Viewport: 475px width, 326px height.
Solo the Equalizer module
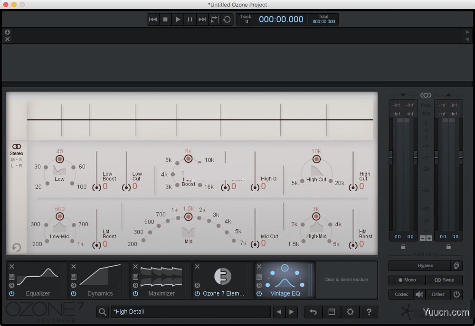(x=12, y=285)
